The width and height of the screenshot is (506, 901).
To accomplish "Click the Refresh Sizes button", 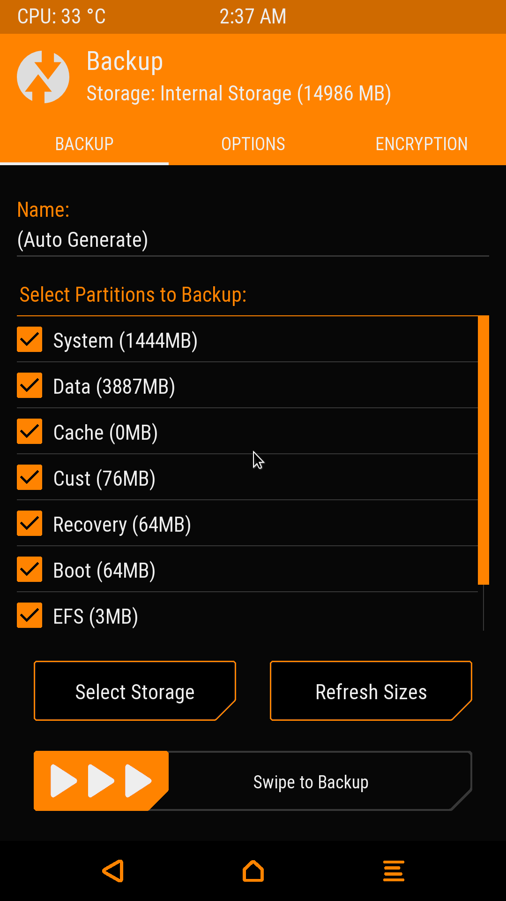I will 371,691.
